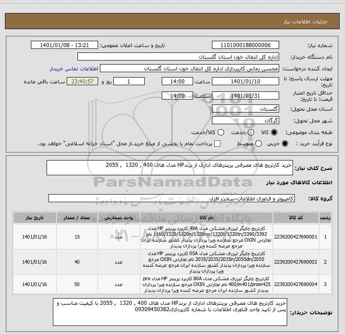Image resolution: width=345 pixels, height=334 pixels.
Task: Click the تاریخ نیاز column header
Action: (34, 217)
